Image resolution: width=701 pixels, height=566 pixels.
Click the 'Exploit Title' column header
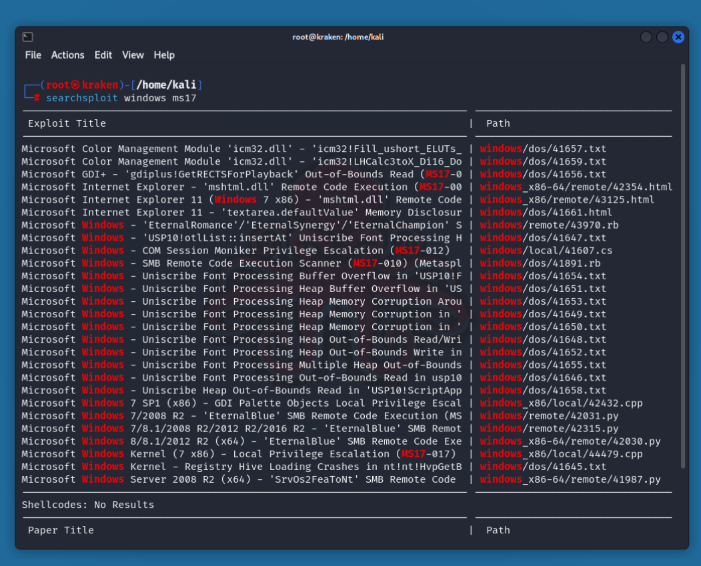point(67,123)
